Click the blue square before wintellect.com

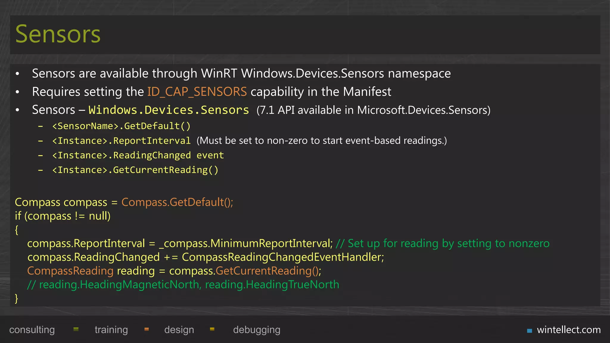[x=529, y=330]
